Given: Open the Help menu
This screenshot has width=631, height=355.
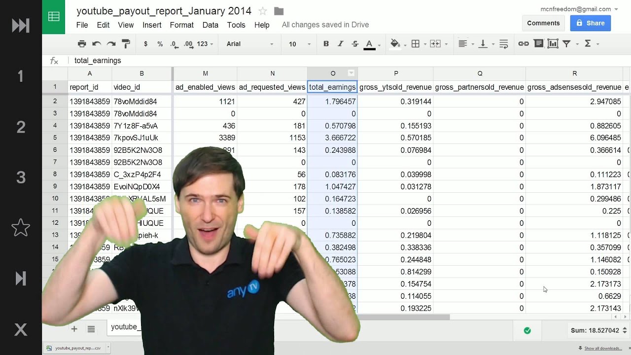Looking at the screenshot, I should coord(262,25).
